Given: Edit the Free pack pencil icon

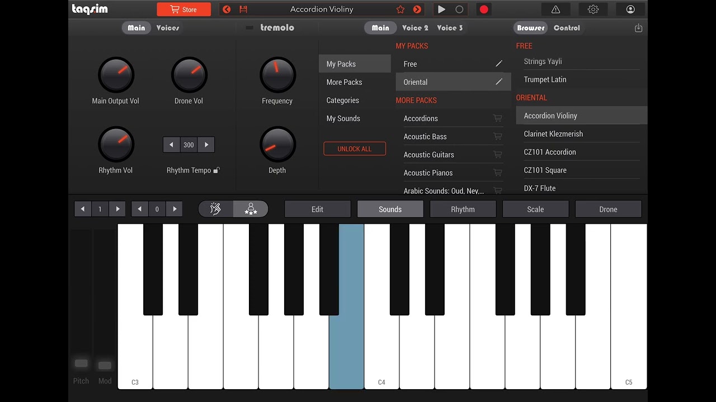Looking at the screenshot, I should 499,64.
